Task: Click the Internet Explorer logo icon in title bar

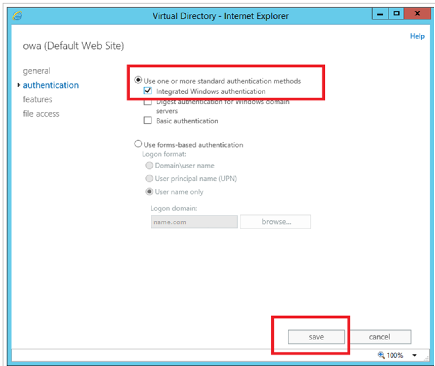Action: (17, 16)
